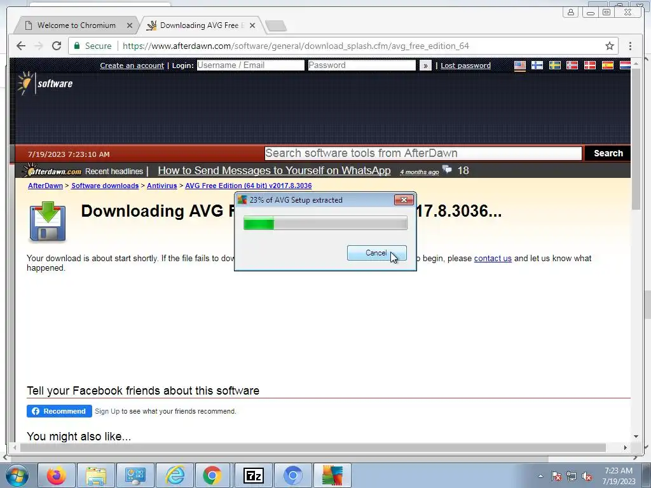Cancel the AVG Setup extraction

coord(376,253)
